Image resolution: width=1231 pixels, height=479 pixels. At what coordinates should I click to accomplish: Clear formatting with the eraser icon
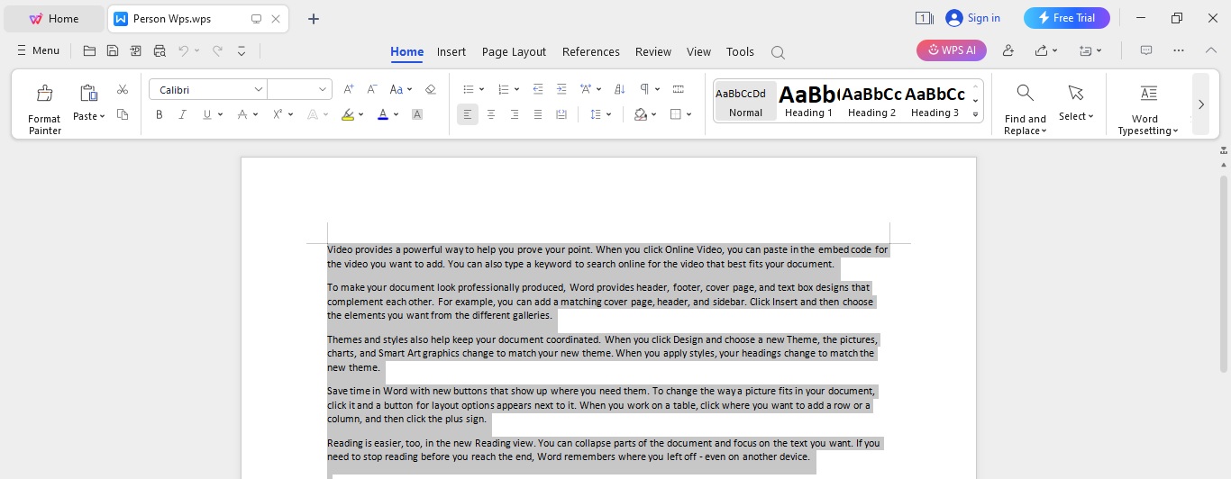click(x=430, y=89)
